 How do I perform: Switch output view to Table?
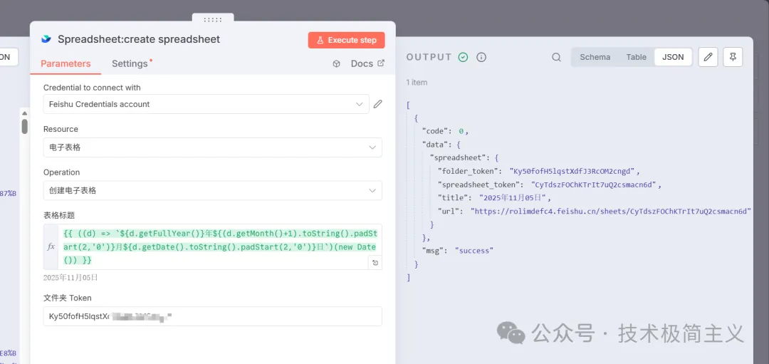(636, 57)
